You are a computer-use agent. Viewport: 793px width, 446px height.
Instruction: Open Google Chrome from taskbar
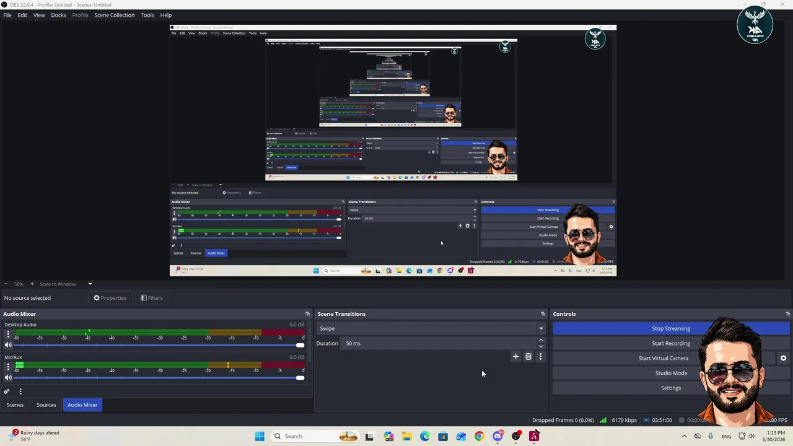479,436
